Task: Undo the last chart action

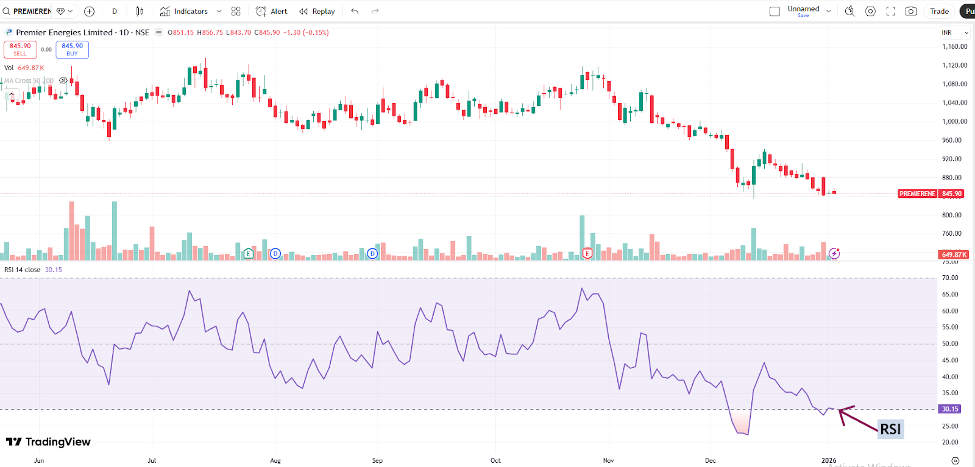Action: [355, 11]
